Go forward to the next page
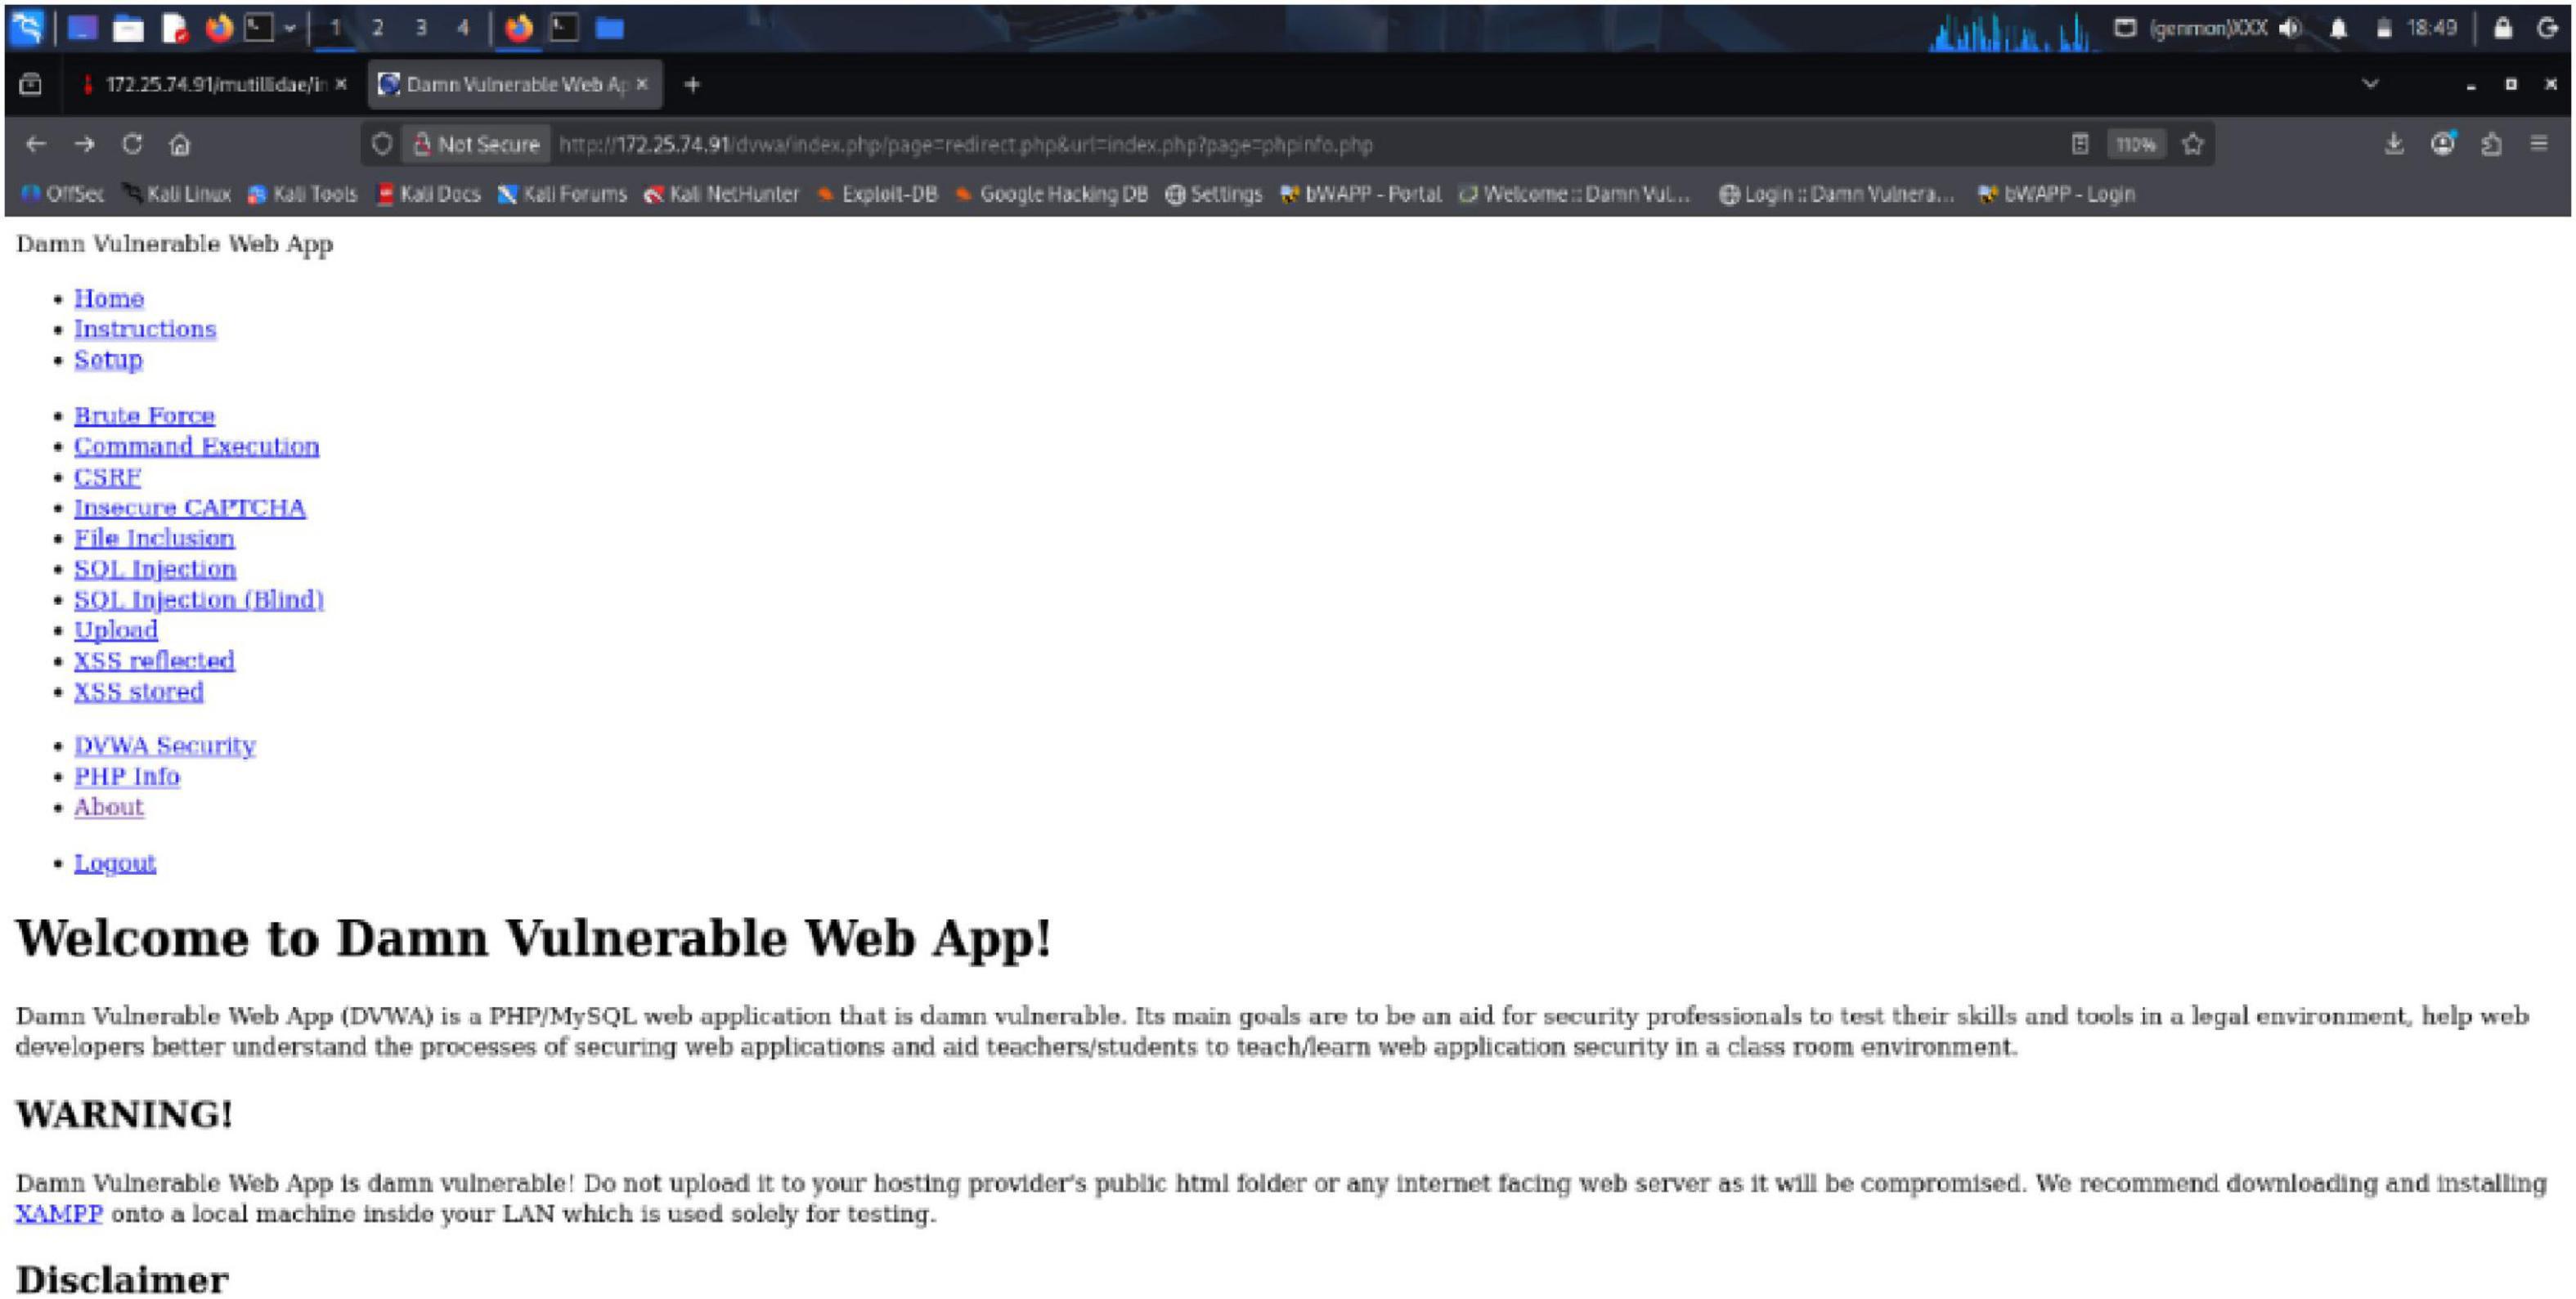The width and height of the screenshot is (2576, 1299). pos(84,144)
